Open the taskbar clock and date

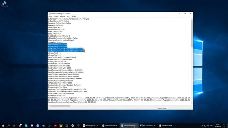point(218,126)
